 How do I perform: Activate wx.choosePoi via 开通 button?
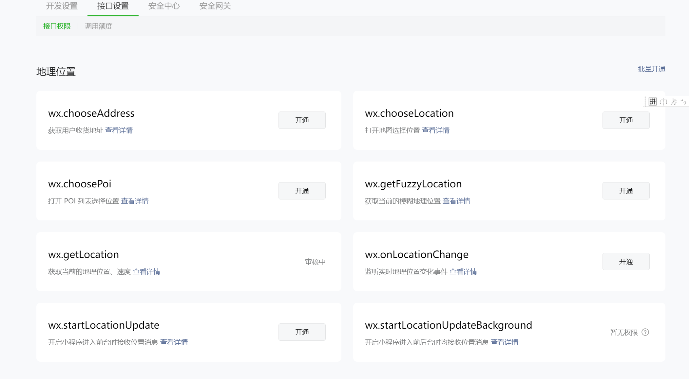[302, 191]
